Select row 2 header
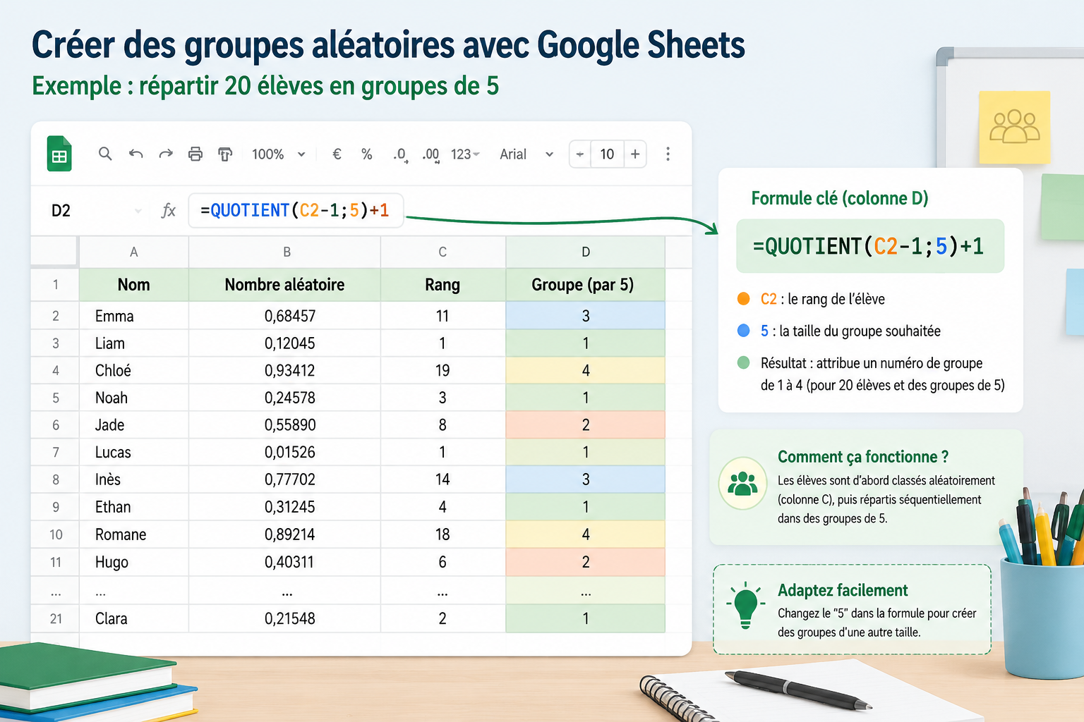 coord(55,316)
